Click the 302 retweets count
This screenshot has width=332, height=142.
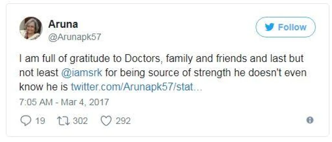[80, 121]
